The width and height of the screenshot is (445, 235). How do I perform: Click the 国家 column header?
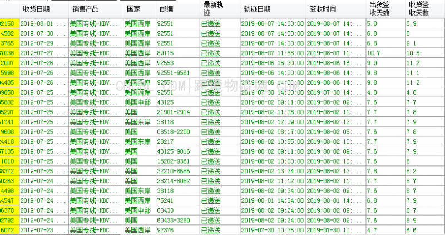click(133, 9)
